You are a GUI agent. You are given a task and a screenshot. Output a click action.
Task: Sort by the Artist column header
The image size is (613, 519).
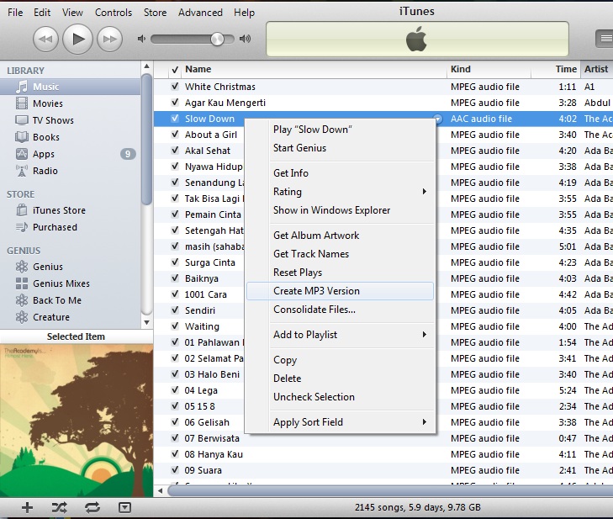click(596, 69)
